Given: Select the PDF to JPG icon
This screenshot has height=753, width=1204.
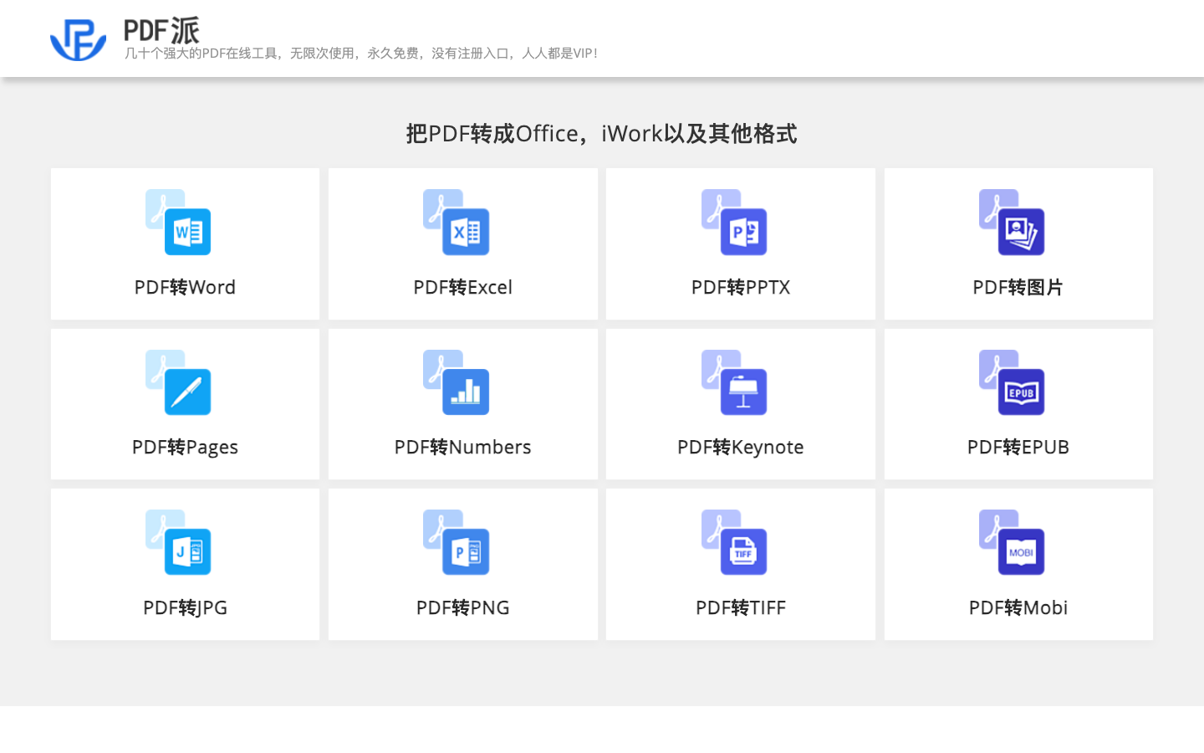Looking at the screenshot, I should tap(178, 542).
